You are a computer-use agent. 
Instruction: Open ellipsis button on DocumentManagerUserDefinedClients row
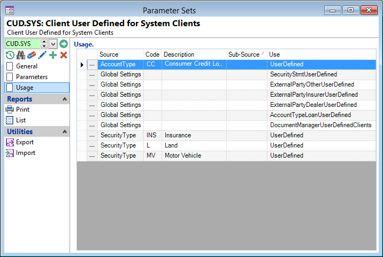click(x=92, y=126)
